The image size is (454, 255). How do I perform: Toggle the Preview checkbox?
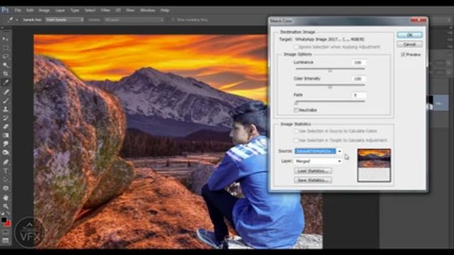[x=403, y=55]
